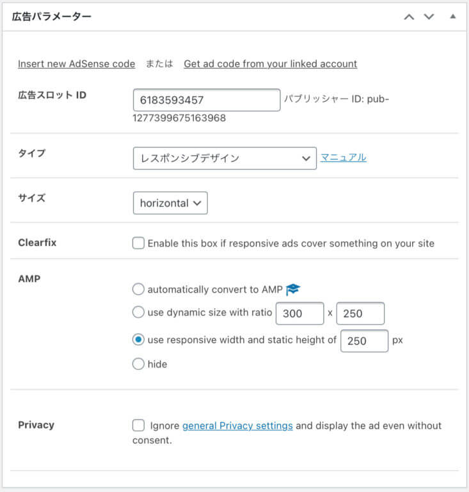Image resolution: width=469 pixels, height=492 pixels.
Task: Move the 広告パラメーター panel up with the up chevron
Action: pos(409,17)
